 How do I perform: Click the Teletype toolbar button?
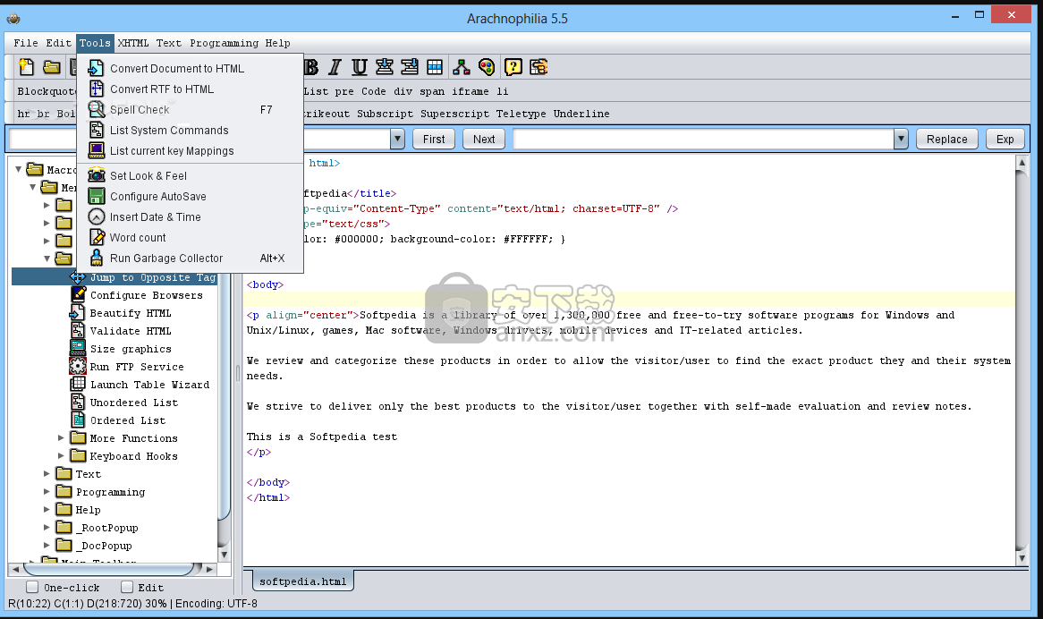(521, 114)
